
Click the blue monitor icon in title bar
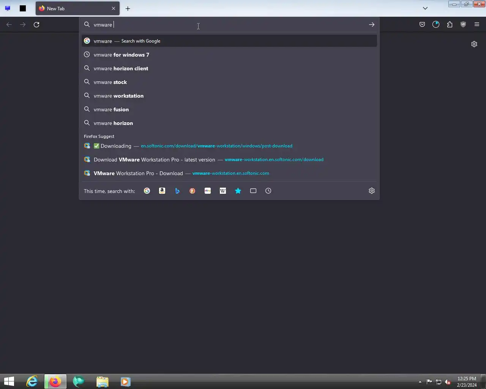[8, 8]
